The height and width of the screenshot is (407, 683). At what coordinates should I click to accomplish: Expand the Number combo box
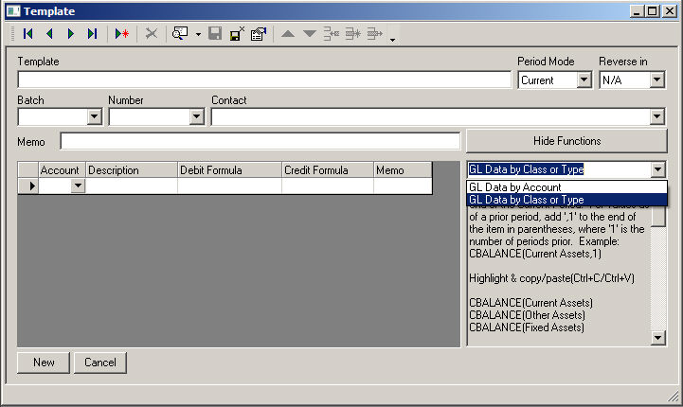click(x=196, y=116)
